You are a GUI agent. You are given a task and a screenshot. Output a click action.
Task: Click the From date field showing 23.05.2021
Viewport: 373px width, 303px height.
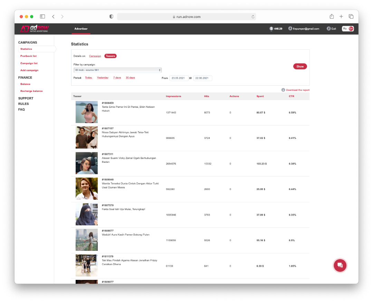[179, 78]
